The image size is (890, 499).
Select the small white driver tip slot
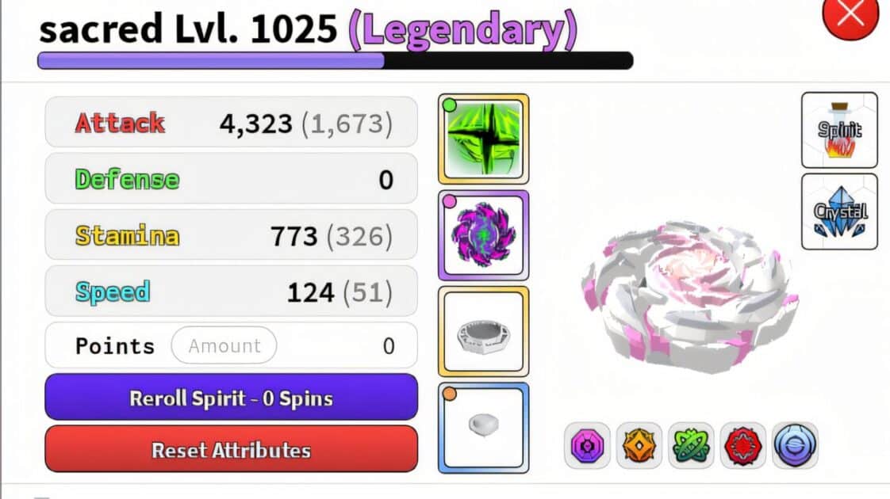[484, 429]
